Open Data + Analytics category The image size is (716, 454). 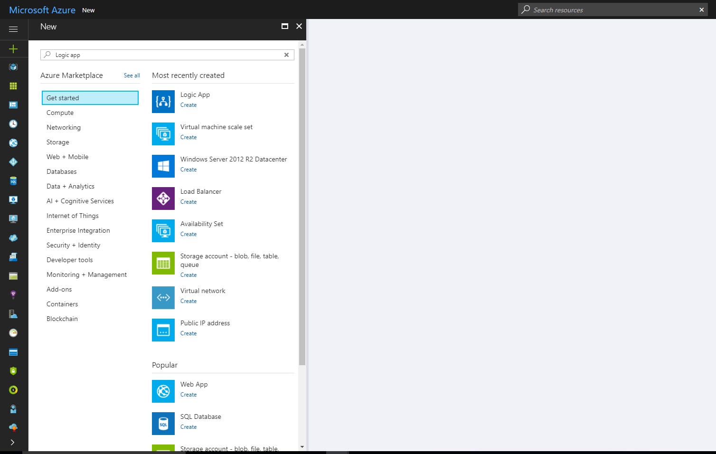click(70, 186)
